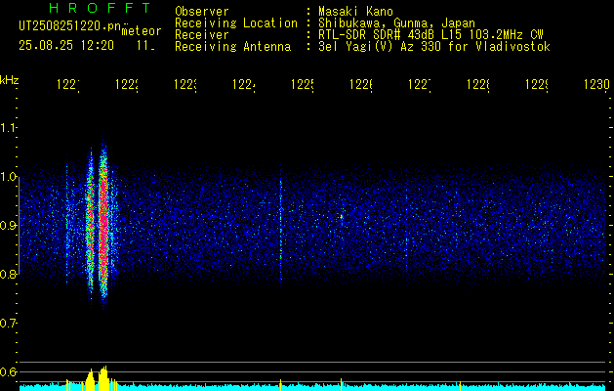Select RTL-SDR SDR# 43dB receiver details
Screen dimensions: 614x391
(x=430, y=35)
